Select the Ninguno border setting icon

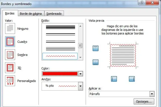click(10, 29)
